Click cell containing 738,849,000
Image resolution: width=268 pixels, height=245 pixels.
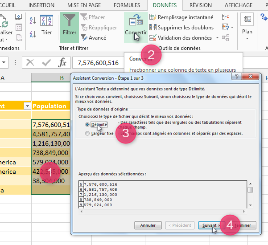coord(51,152)
